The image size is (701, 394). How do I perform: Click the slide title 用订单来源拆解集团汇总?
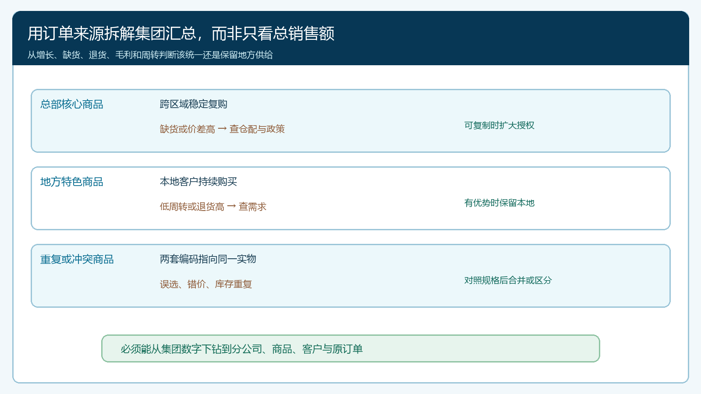tap(181, 34)
